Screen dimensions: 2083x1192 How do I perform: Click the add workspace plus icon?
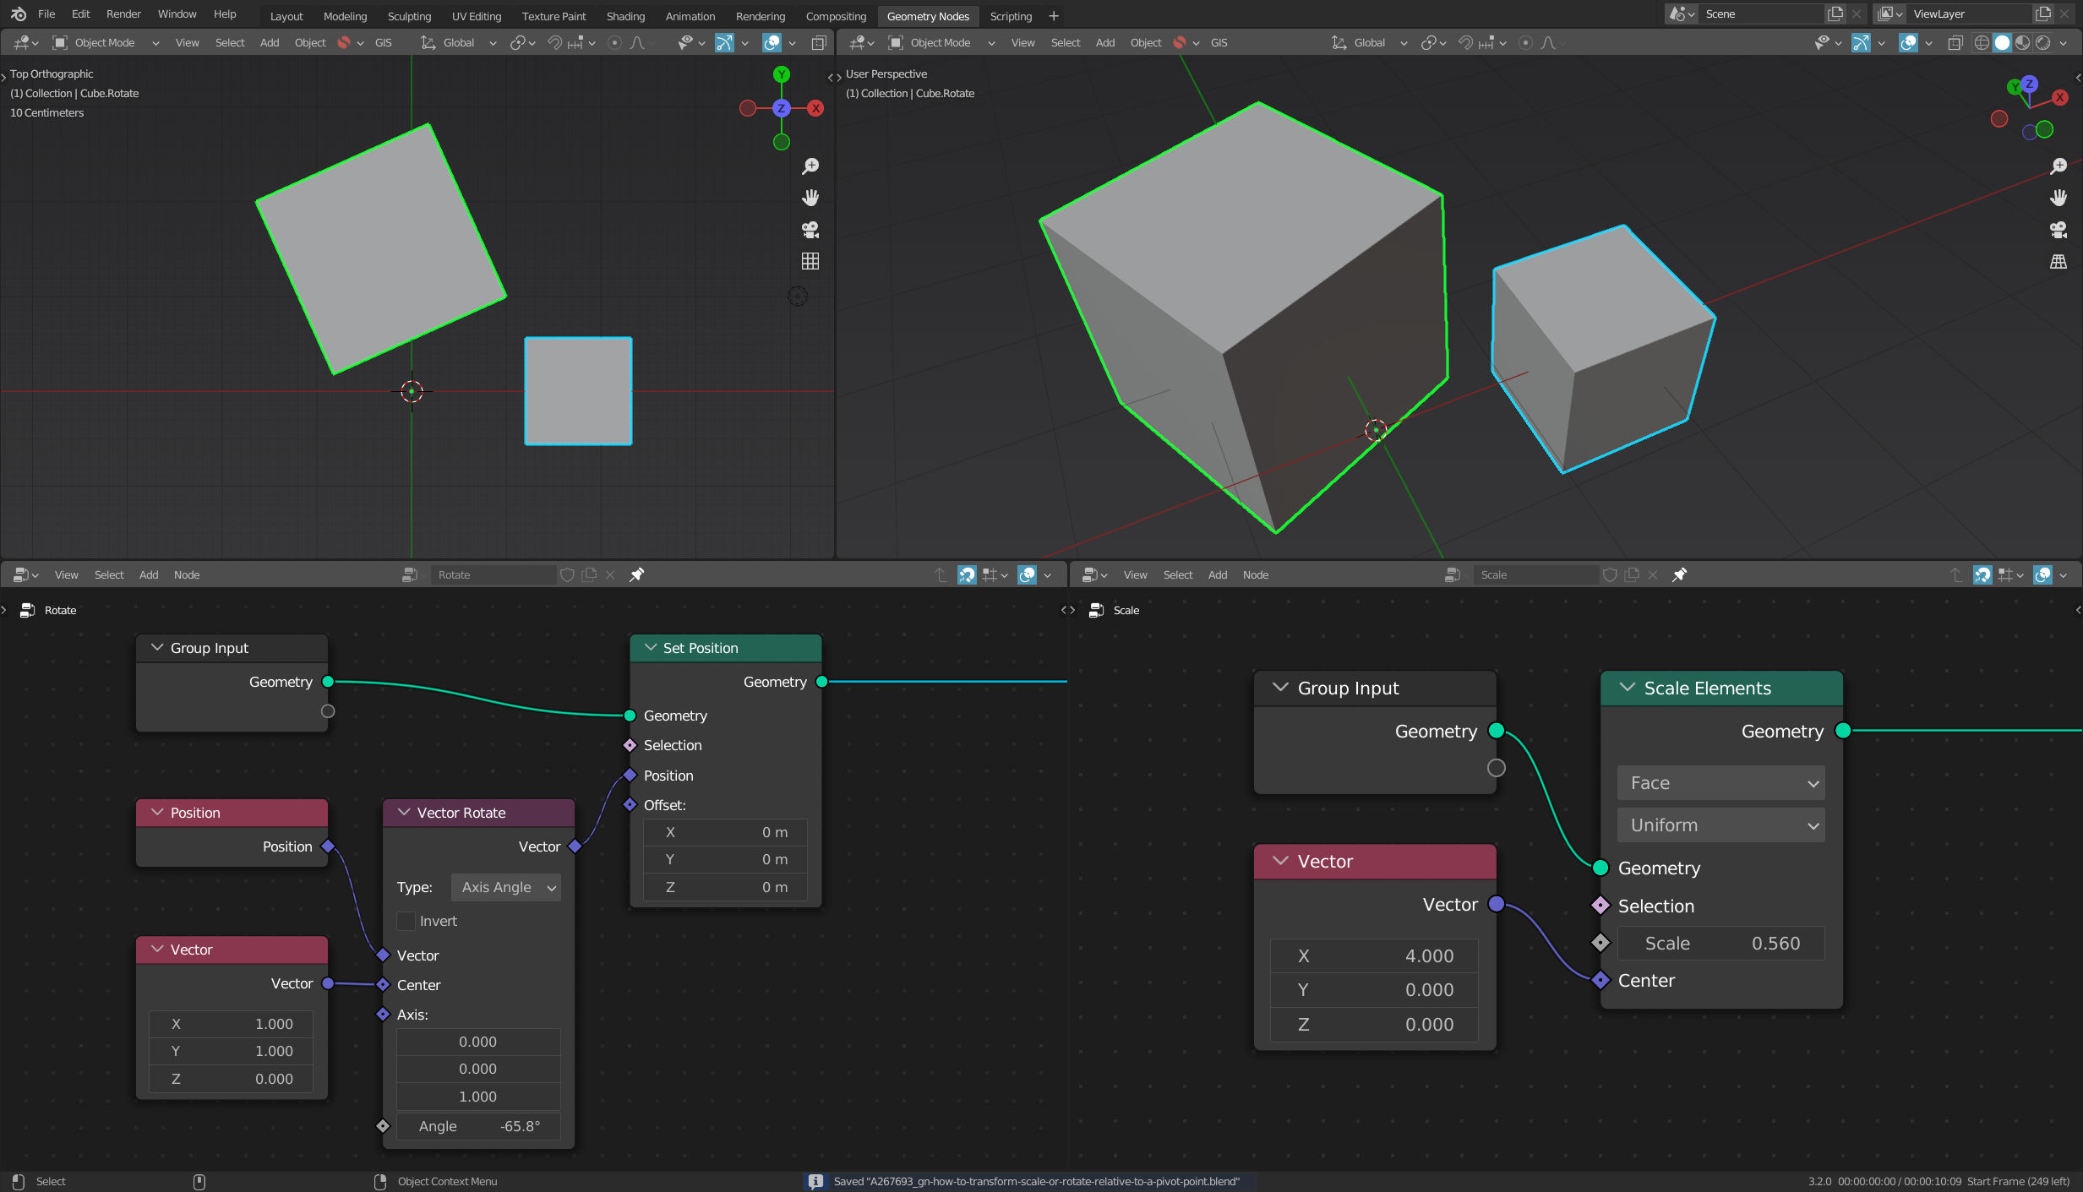coord(1054,16)
